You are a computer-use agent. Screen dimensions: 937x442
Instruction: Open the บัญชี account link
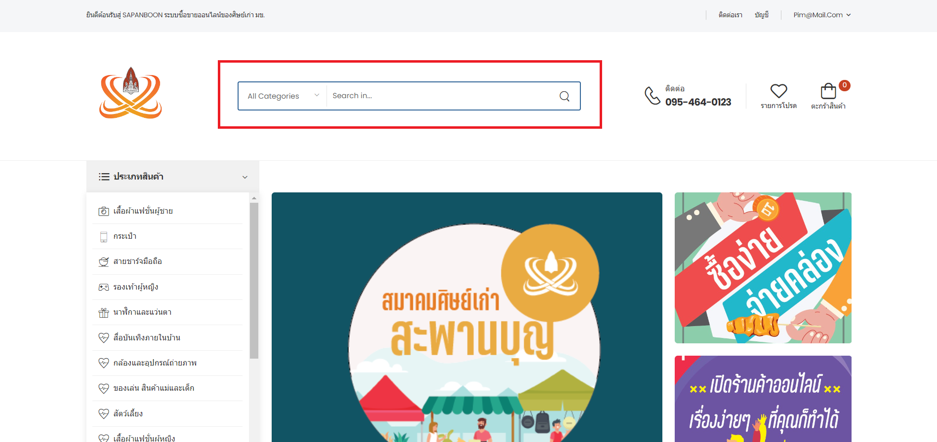tap(761, 15)
